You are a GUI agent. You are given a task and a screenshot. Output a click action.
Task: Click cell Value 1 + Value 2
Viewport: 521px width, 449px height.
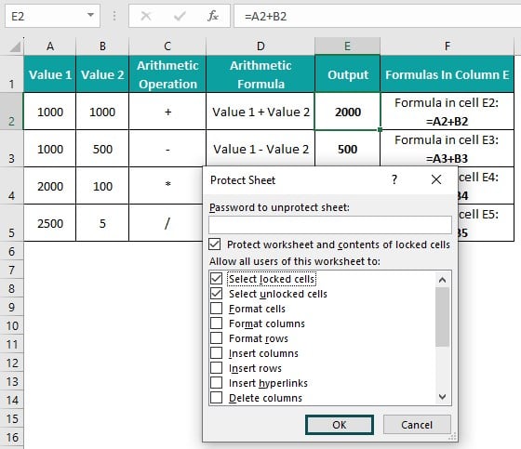(260, 112)
